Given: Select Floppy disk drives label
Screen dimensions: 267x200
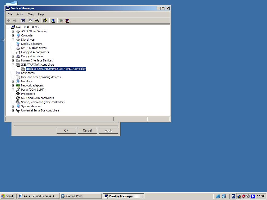Looking at the screenshot, I should click(32, 56).
